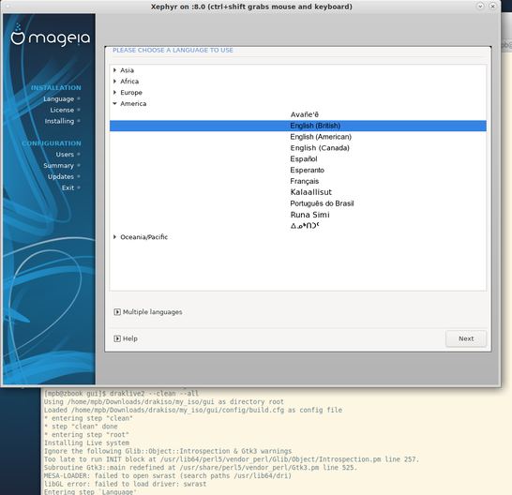Image resolution: width=512 pixels, height=495 pixels.
Task: Click the draklive2 command line in terminal
Action: (121, 394)
